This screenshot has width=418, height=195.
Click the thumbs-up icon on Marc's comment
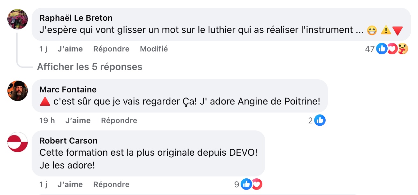[x=320, y=121]
